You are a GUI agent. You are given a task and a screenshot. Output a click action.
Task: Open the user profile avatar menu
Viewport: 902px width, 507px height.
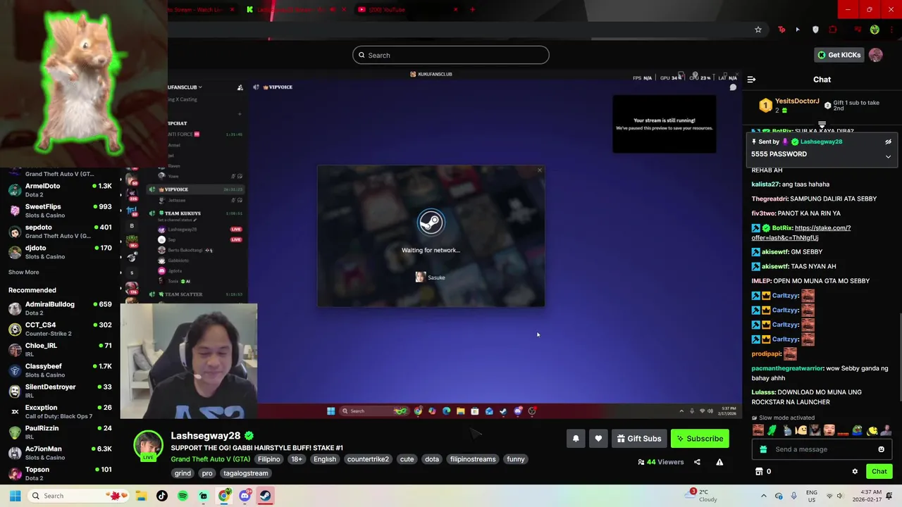coord(875,55)
